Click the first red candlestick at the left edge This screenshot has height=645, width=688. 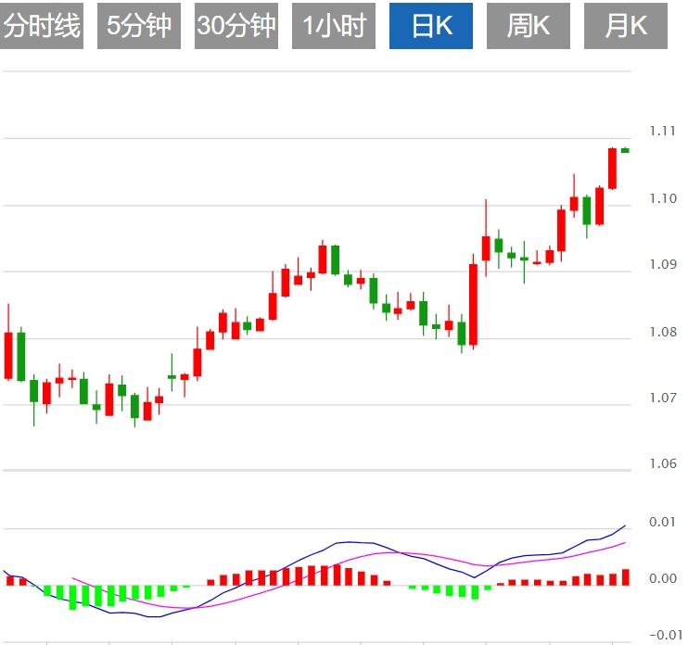click(x=8, y=355)
